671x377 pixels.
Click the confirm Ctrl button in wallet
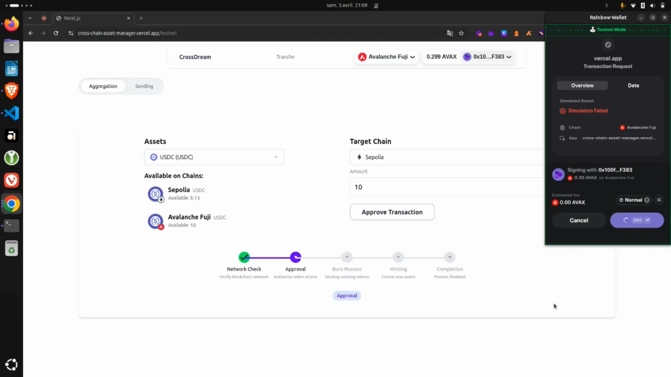pyautogui.click(x=637, y=220)
